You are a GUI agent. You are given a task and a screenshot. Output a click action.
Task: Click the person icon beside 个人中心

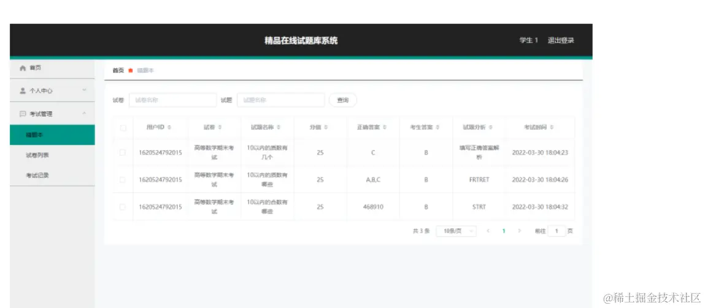coord(23,91)
